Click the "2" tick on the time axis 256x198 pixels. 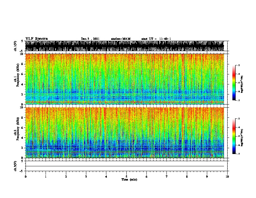(x=66, y=176)
